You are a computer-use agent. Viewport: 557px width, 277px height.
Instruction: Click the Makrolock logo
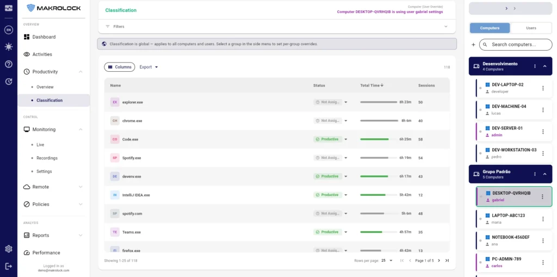coord(54,8)
